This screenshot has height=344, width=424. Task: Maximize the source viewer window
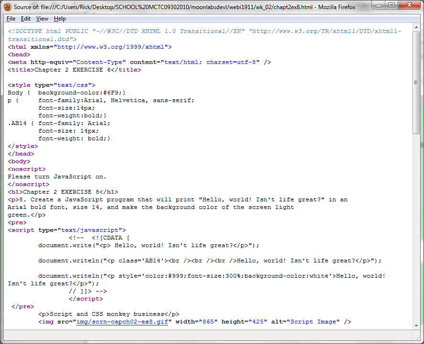(392, 5)
